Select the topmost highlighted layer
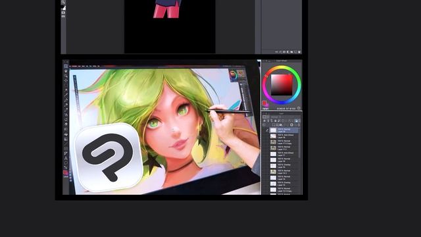The image size is (421, 237). tap(284, 130)
